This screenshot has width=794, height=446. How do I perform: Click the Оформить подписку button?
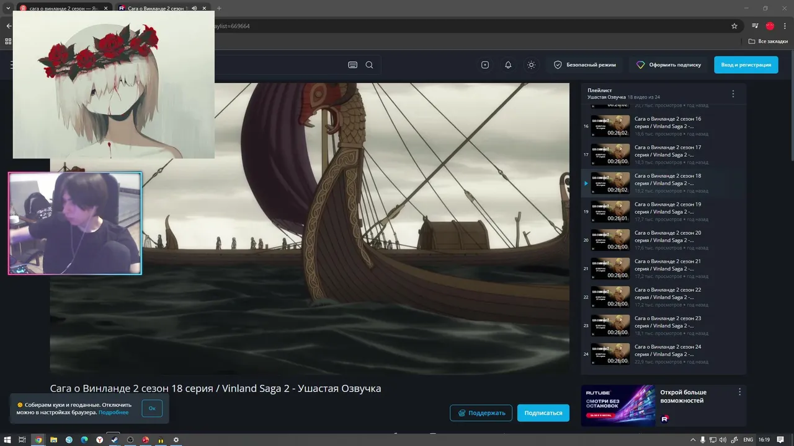669,65
